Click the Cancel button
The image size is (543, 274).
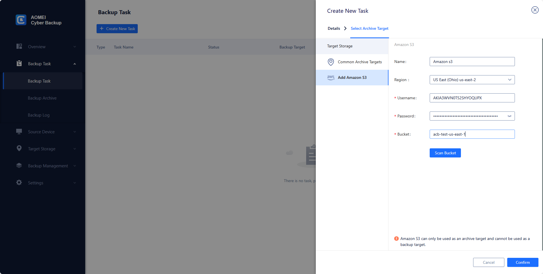click(488, 262)
